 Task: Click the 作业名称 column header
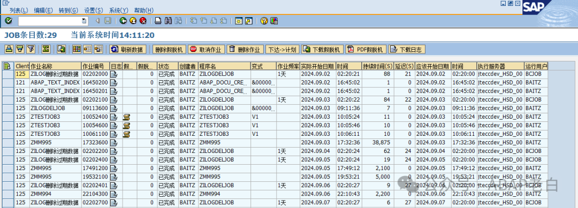tap(55, 66)
